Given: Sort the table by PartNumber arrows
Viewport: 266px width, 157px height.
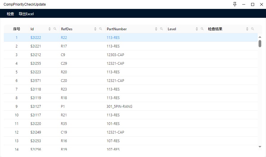Looking at the screenshot, I should (156, 29).
